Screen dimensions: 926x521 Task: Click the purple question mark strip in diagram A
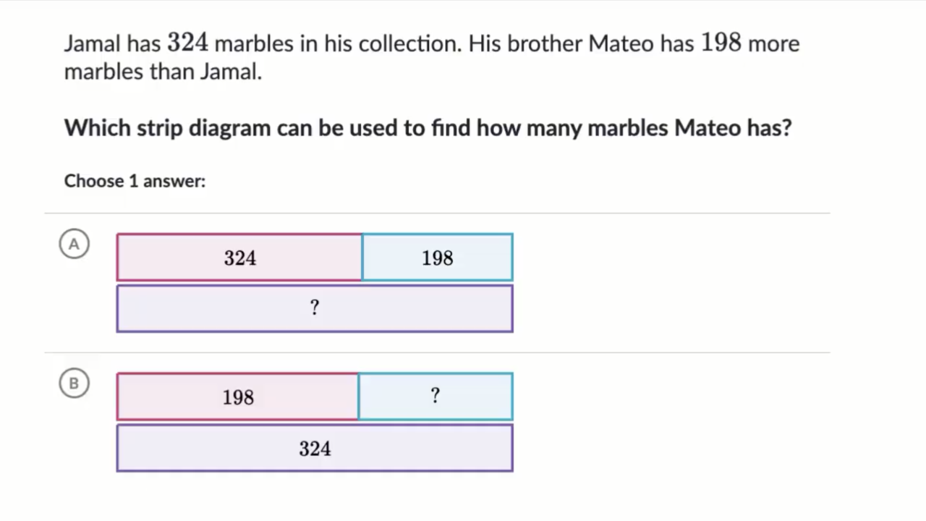(x=315, y=308)
